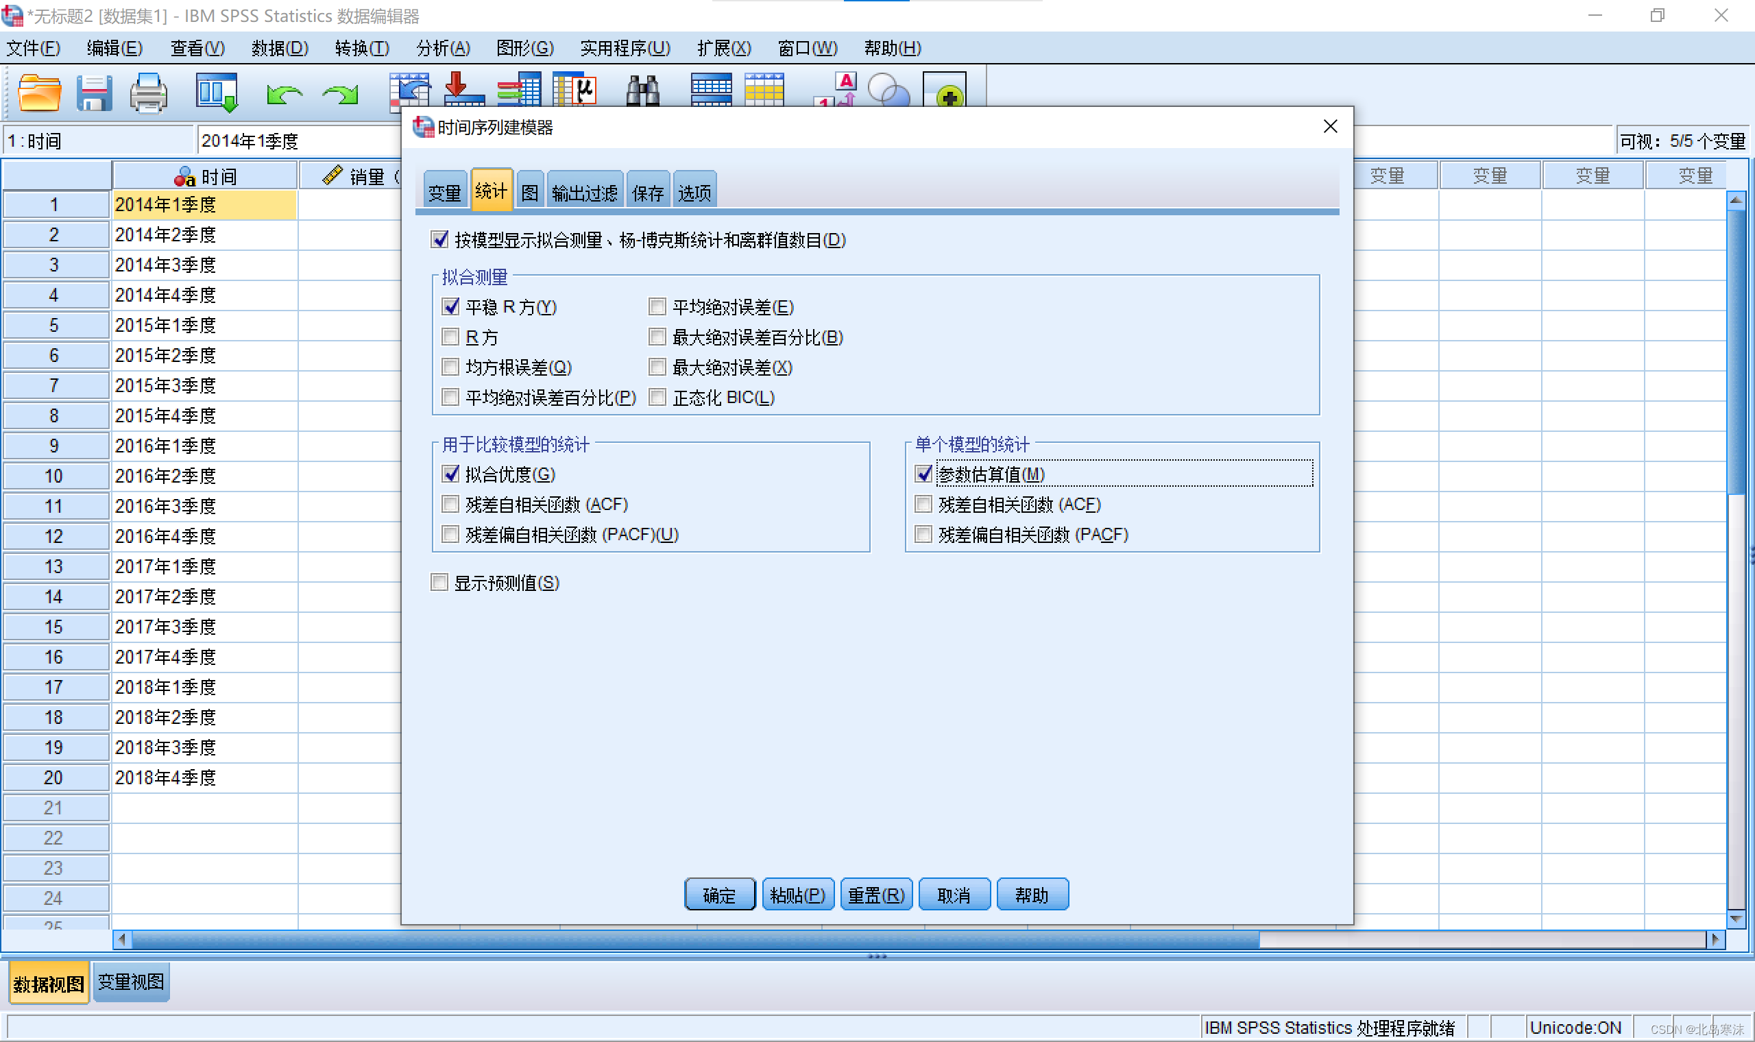Switch to the 输出过滤 tab
1755x1042 pixels.
coord(584,192)
